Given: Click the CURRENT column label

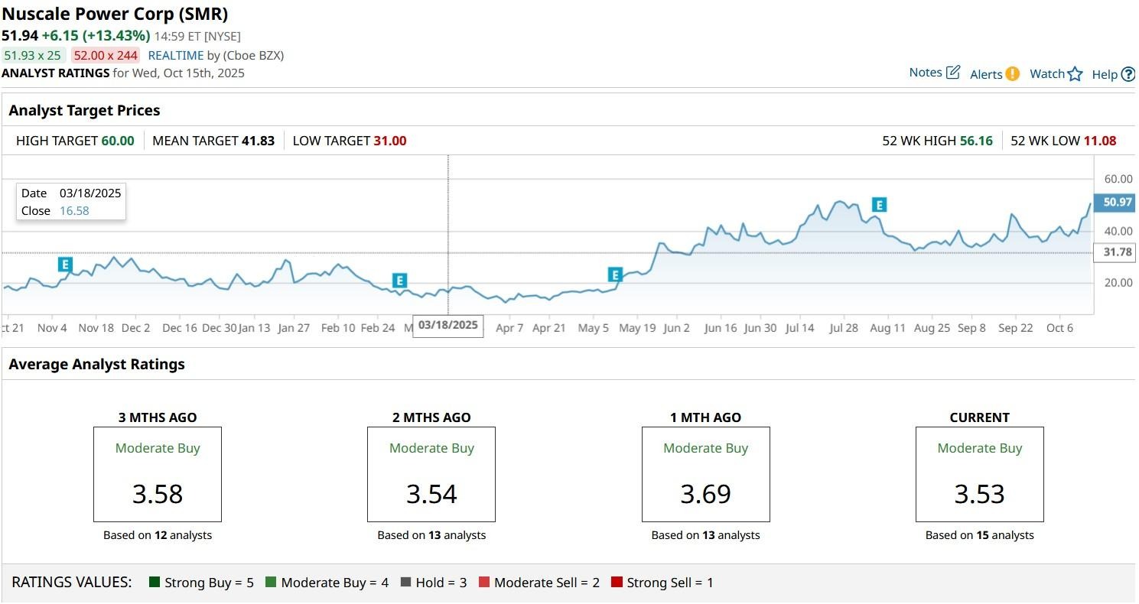Looking at the screenshot, I should pos(979,417).
